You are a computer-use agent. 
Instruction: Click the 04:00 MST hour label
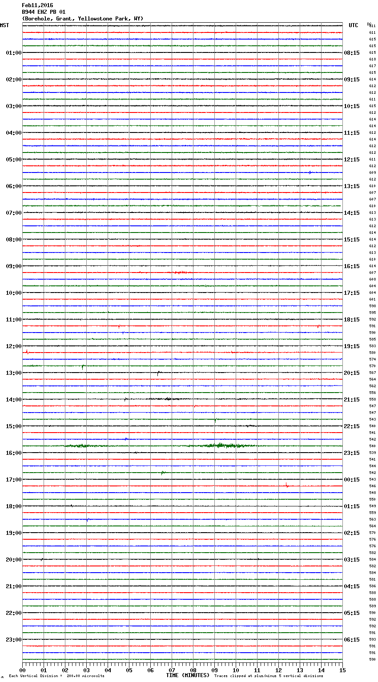pyautogui.click(x=13, y=133)
